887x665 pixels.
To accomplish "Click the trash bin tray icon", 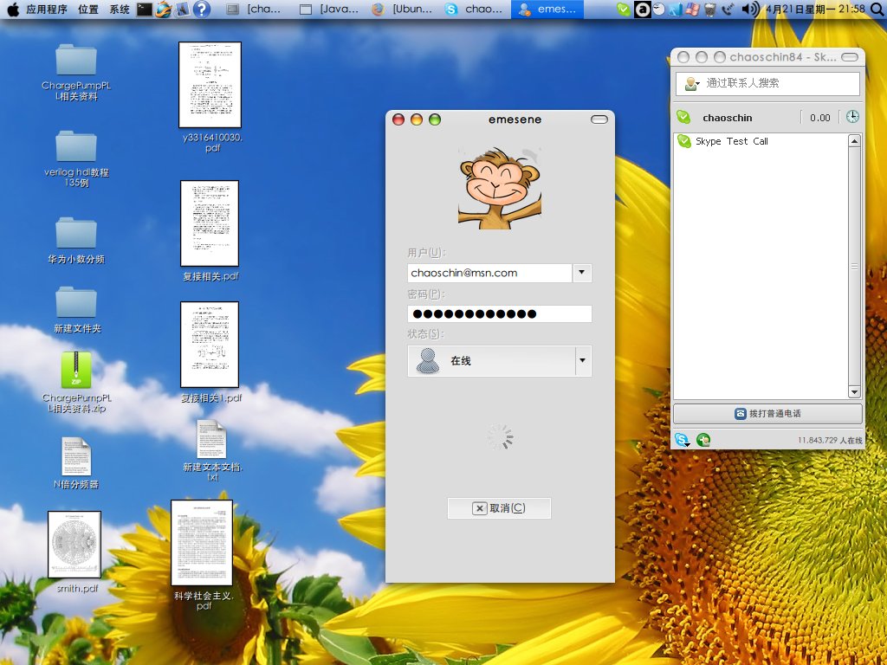I will pyautogui.click(x=710, y=9).
